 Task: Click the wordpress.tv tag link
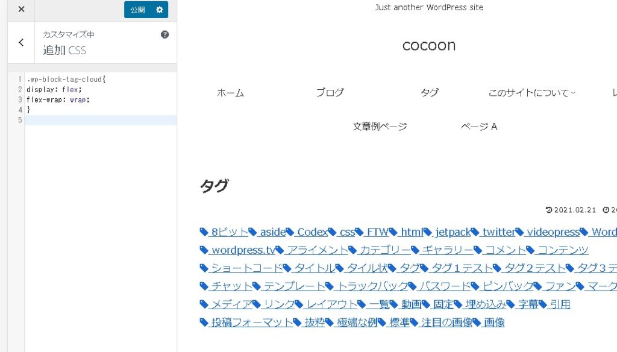coord(243,250)
